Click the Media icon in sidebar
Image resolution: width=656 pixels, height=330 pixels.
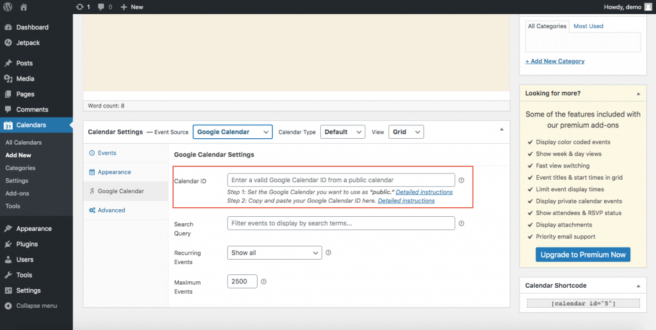(8, 79)
